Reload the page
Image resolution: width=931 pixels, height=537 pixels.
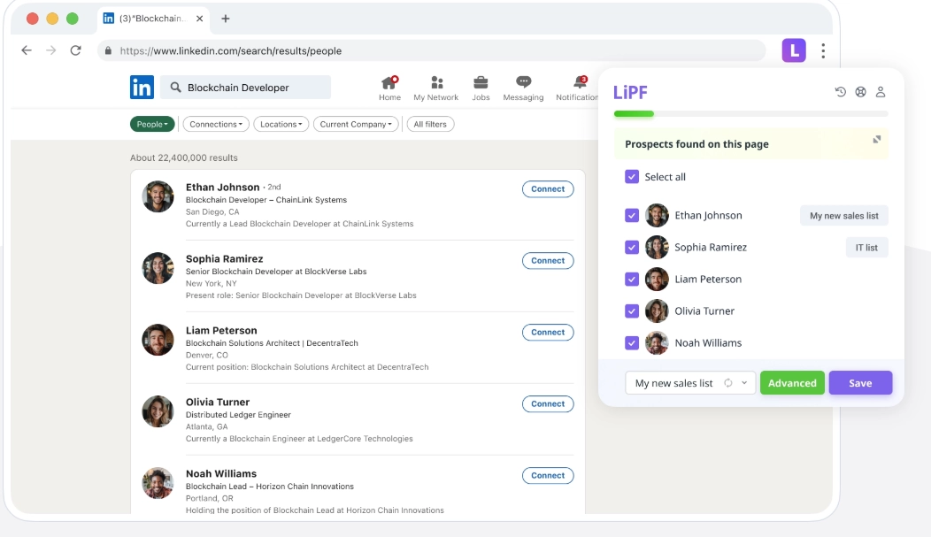click(75, 50)
